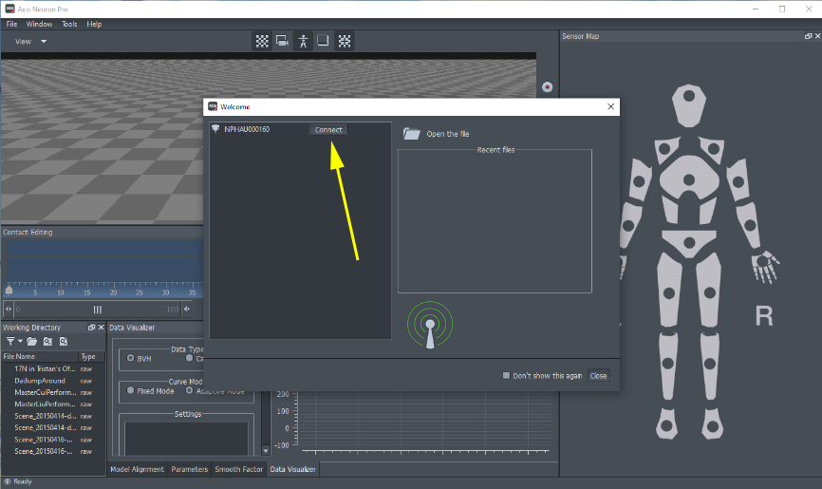Open the dropdown arrow beside the filter icon

point(20,341)
